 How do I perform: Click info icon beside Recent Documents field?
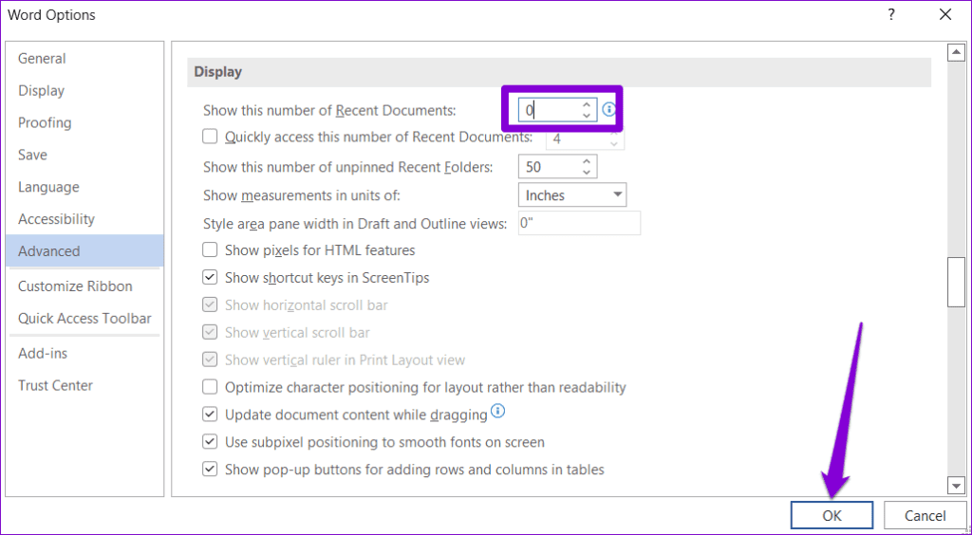coord(609,110)
